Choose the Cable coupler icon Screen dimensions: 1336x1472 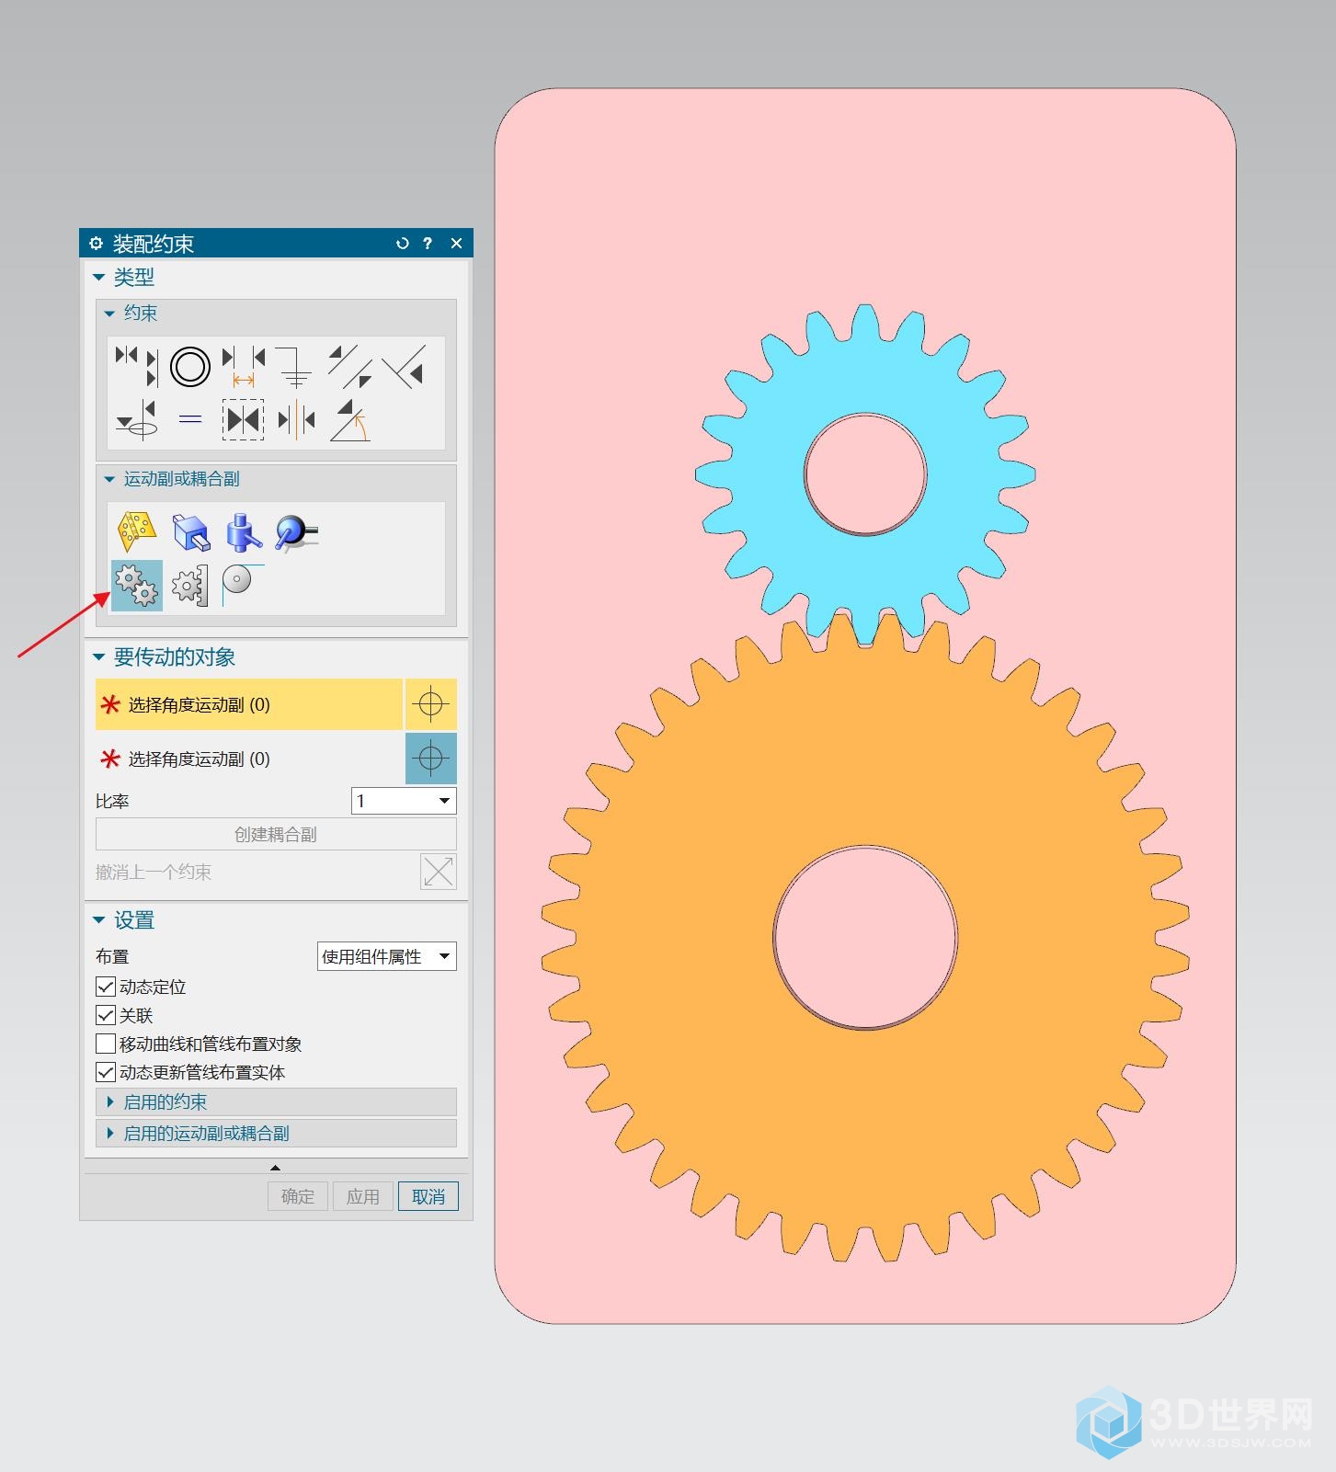tap(244, 585)
